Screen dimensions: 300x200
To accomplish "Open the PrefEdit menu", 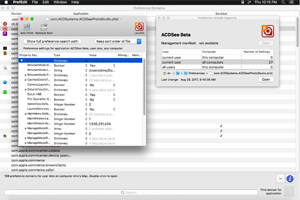I will (20, 2).
